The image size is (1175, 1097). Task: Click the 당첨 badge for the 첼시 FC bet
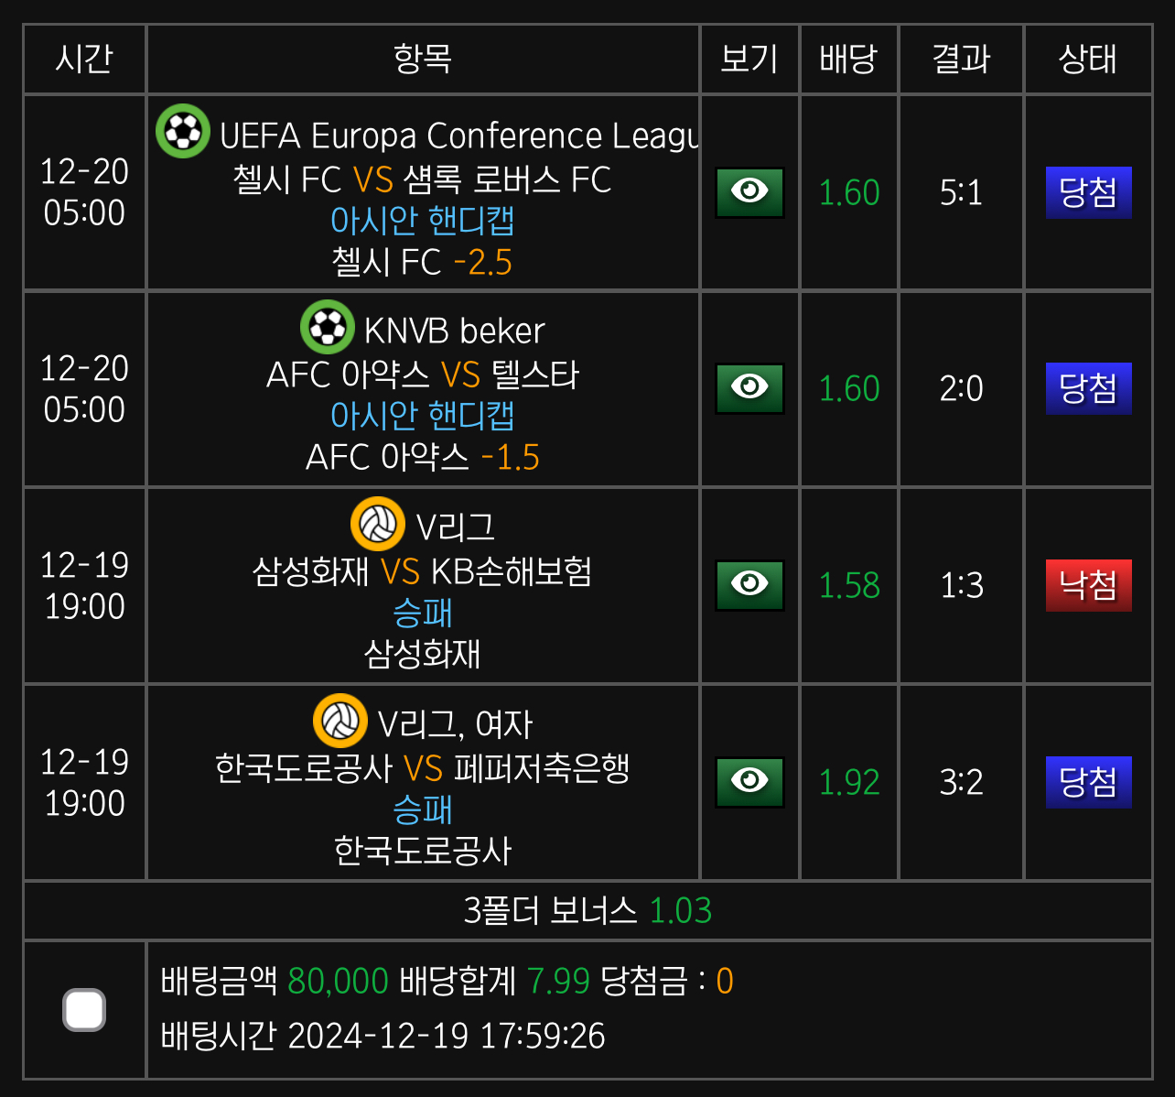(1089, 192)
